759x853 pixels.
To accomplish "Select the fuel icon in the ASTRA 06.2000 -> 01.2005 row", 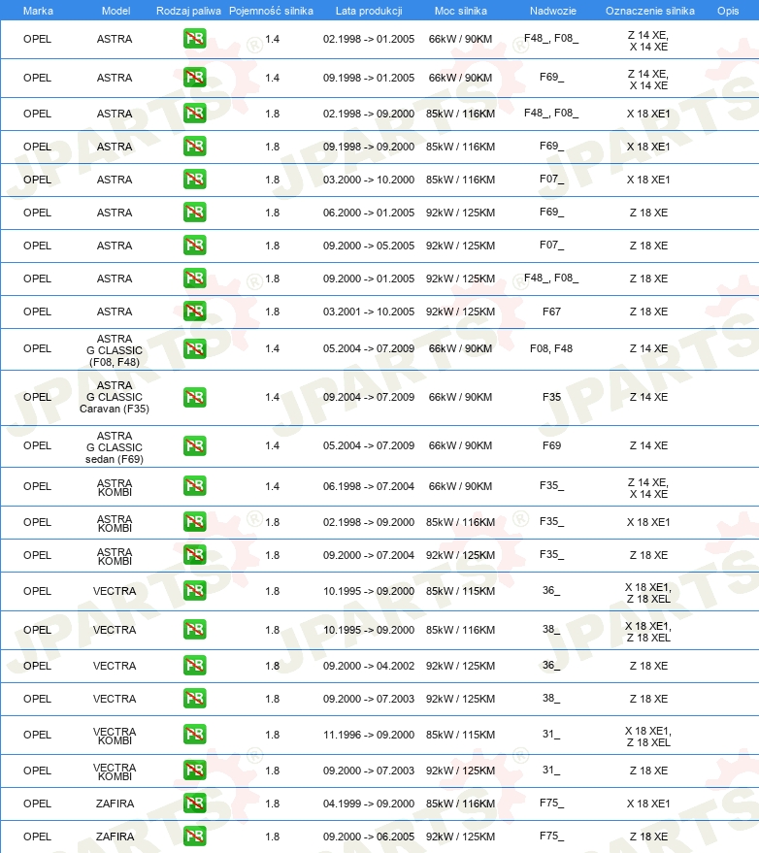I will point(195,213).
